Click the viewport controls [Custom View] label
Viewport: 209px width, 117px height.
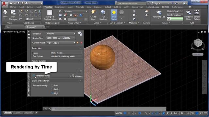10,32
